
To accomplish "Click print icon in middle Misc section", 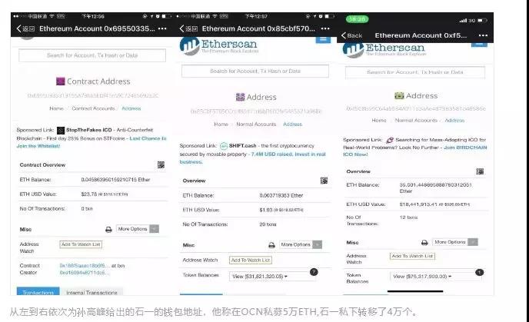I will point(271,245).
